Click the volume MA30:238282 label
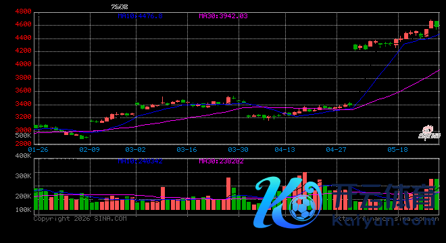Viewport: 446px width, 243px height. click(x=221, y=161)
